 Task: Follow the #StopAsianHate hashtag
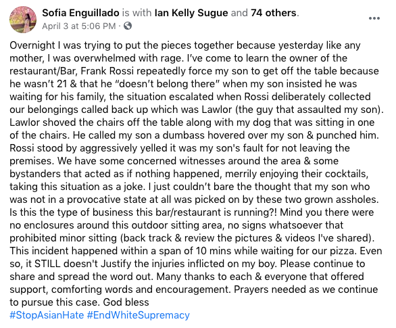click(47, 315)
